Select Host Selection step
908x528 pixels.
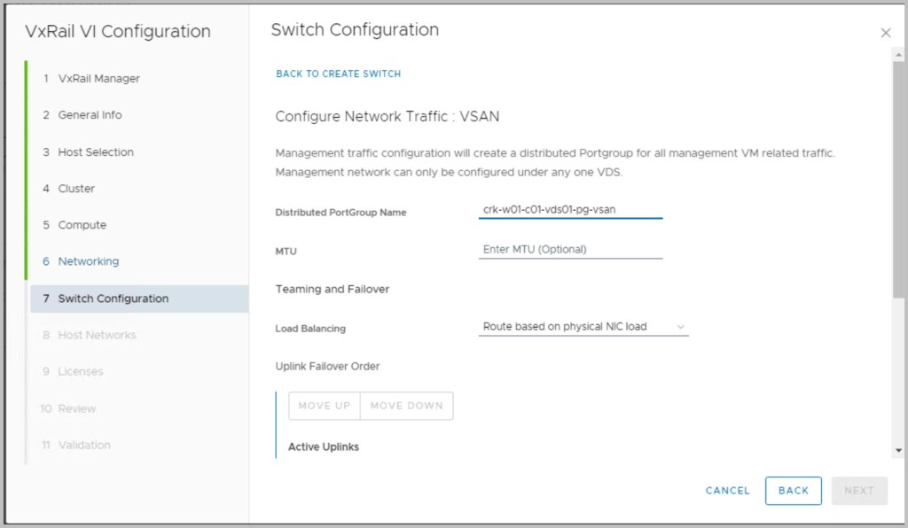[x=96, y=152]
